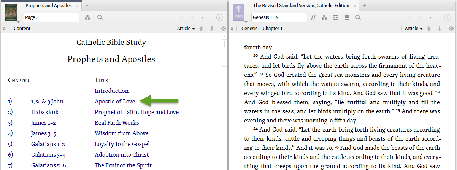Viewport: 457px width, 170px height.
Task: Click back arrow in Prophets and Apostles panel
Action: point(182,17)
